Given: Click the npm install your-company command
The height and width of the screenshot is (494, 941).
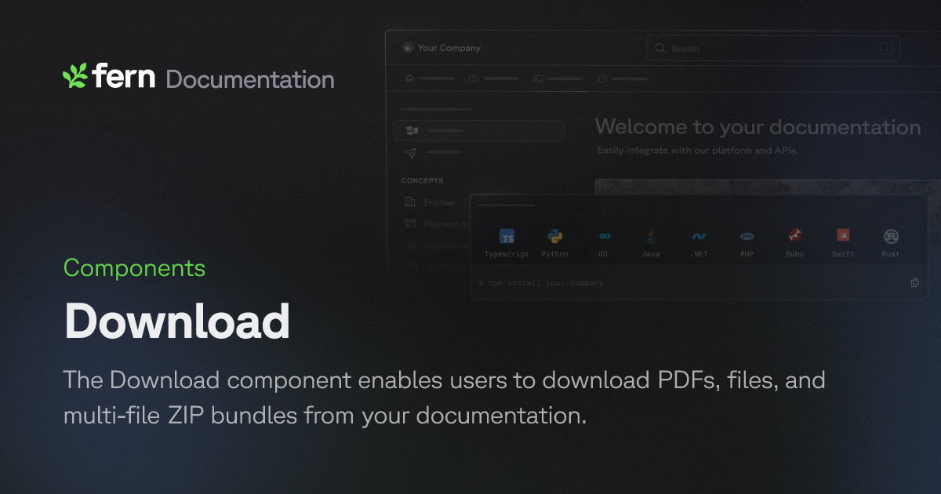Looking at the screenshot, I should pyautogui.click(x=541, y=282).
